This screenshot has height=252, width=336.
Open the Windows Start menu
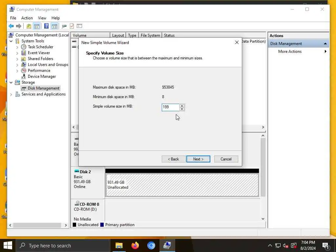(8, 245)
